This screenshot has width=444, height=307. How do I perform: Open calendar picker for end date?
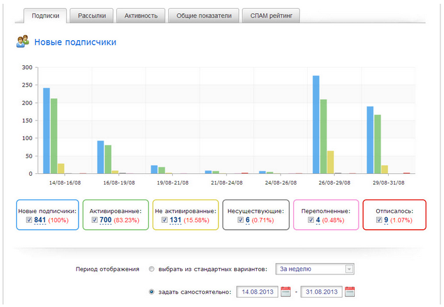tap(350, 292)
